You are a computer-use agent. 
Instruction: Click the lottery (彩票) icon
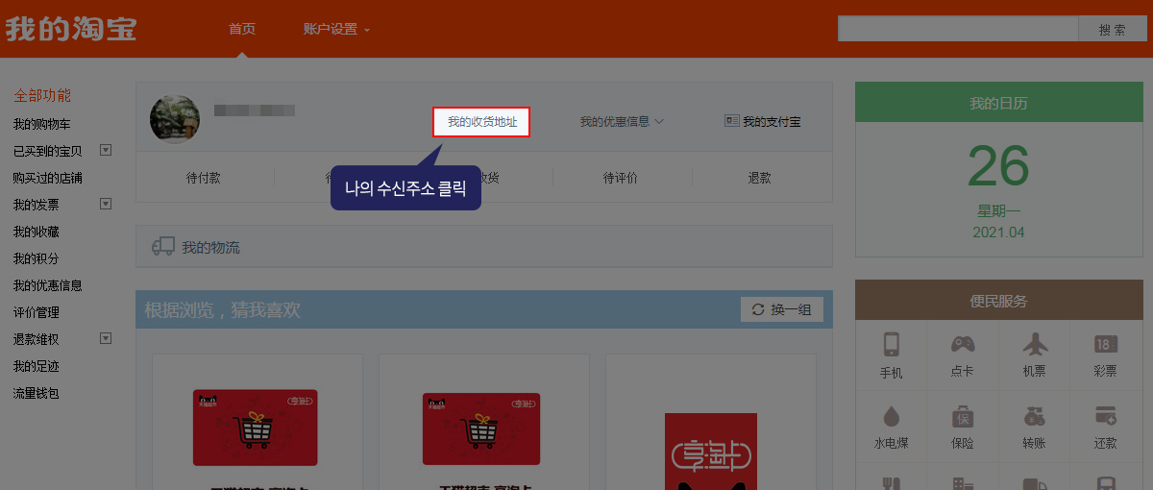tap(1105, 344)
